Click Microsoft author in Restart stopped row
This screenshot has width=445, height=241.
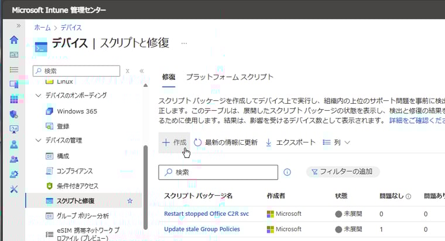[285, 213]
